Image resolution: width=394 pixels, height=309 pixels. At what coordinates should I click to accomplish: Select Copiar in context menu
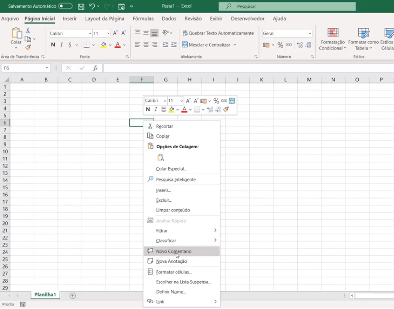[181, 136]
